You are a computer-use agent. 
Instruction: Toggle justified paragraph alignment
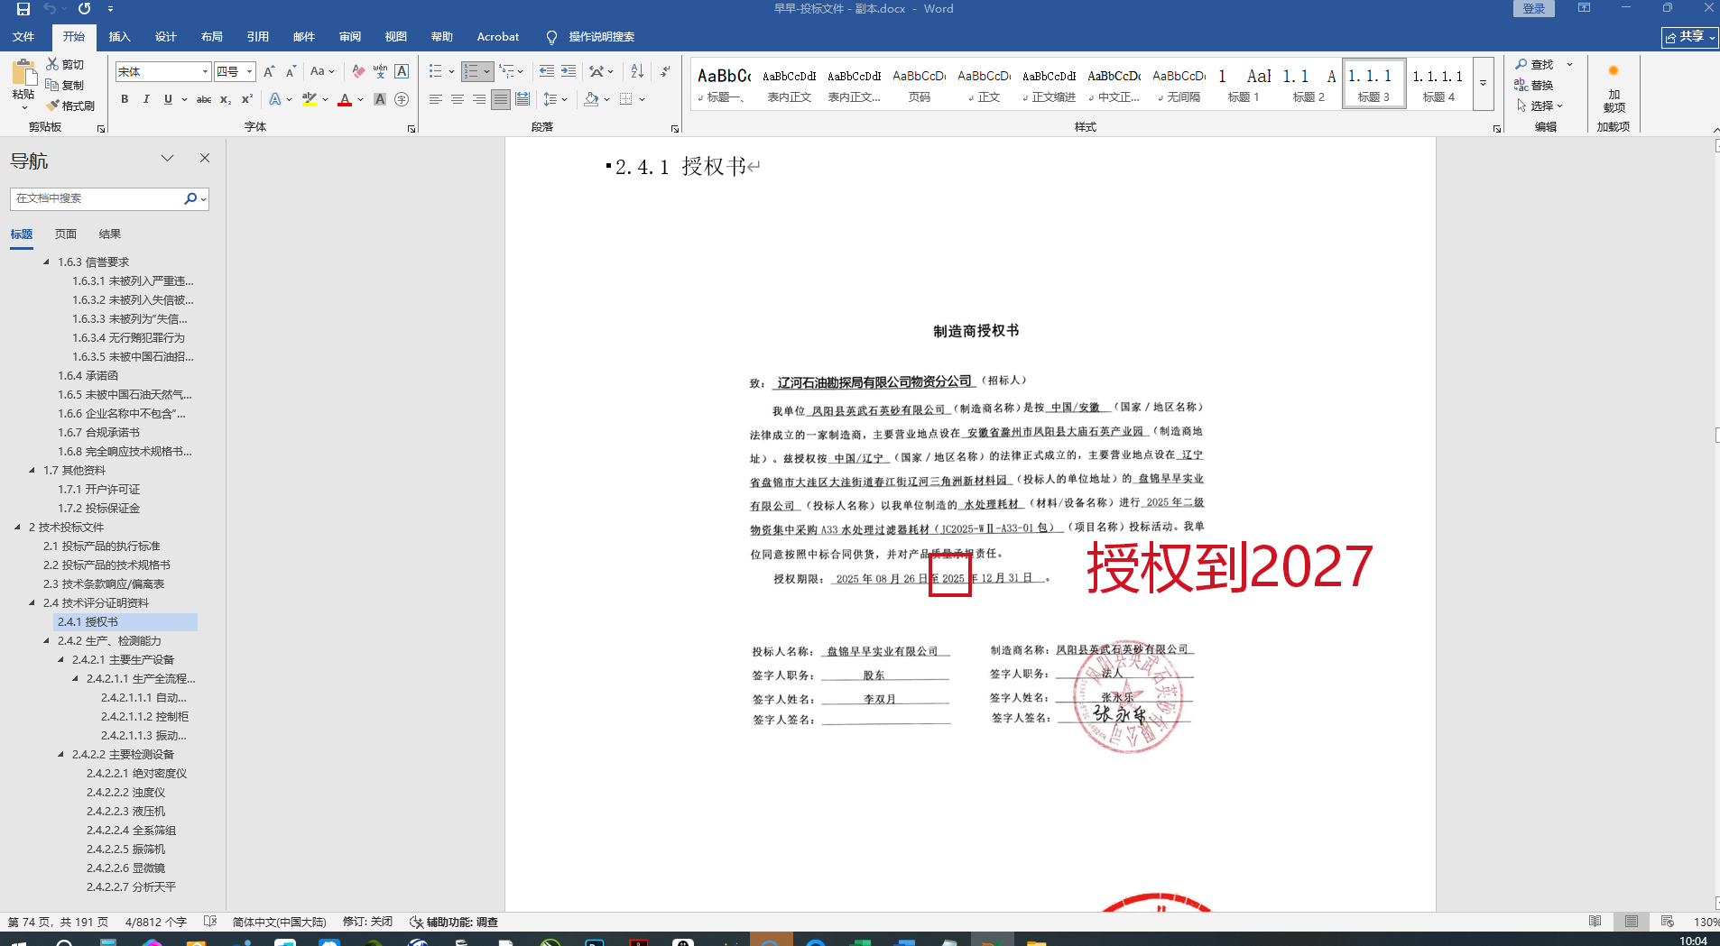click(x=500, y=99)
